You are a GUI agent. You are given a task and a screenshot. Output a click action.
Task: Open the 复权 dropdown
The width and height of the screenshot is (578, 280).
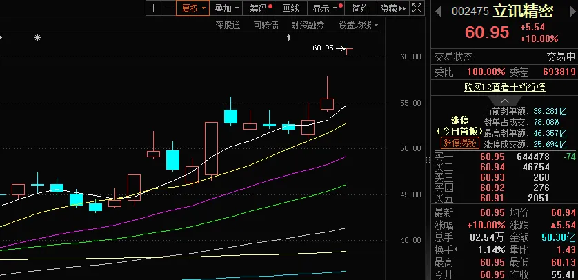(193, 8)
